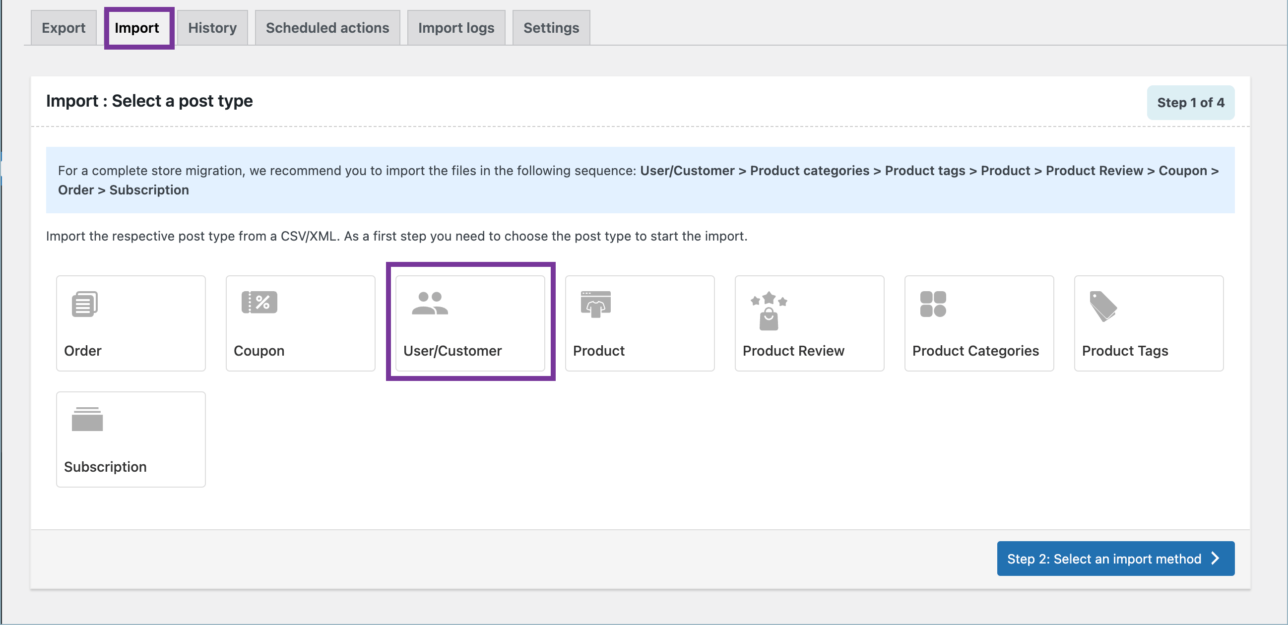Pick the Product Categories card label
This screenshot has width=1288, height=625.
pos(975,351)
